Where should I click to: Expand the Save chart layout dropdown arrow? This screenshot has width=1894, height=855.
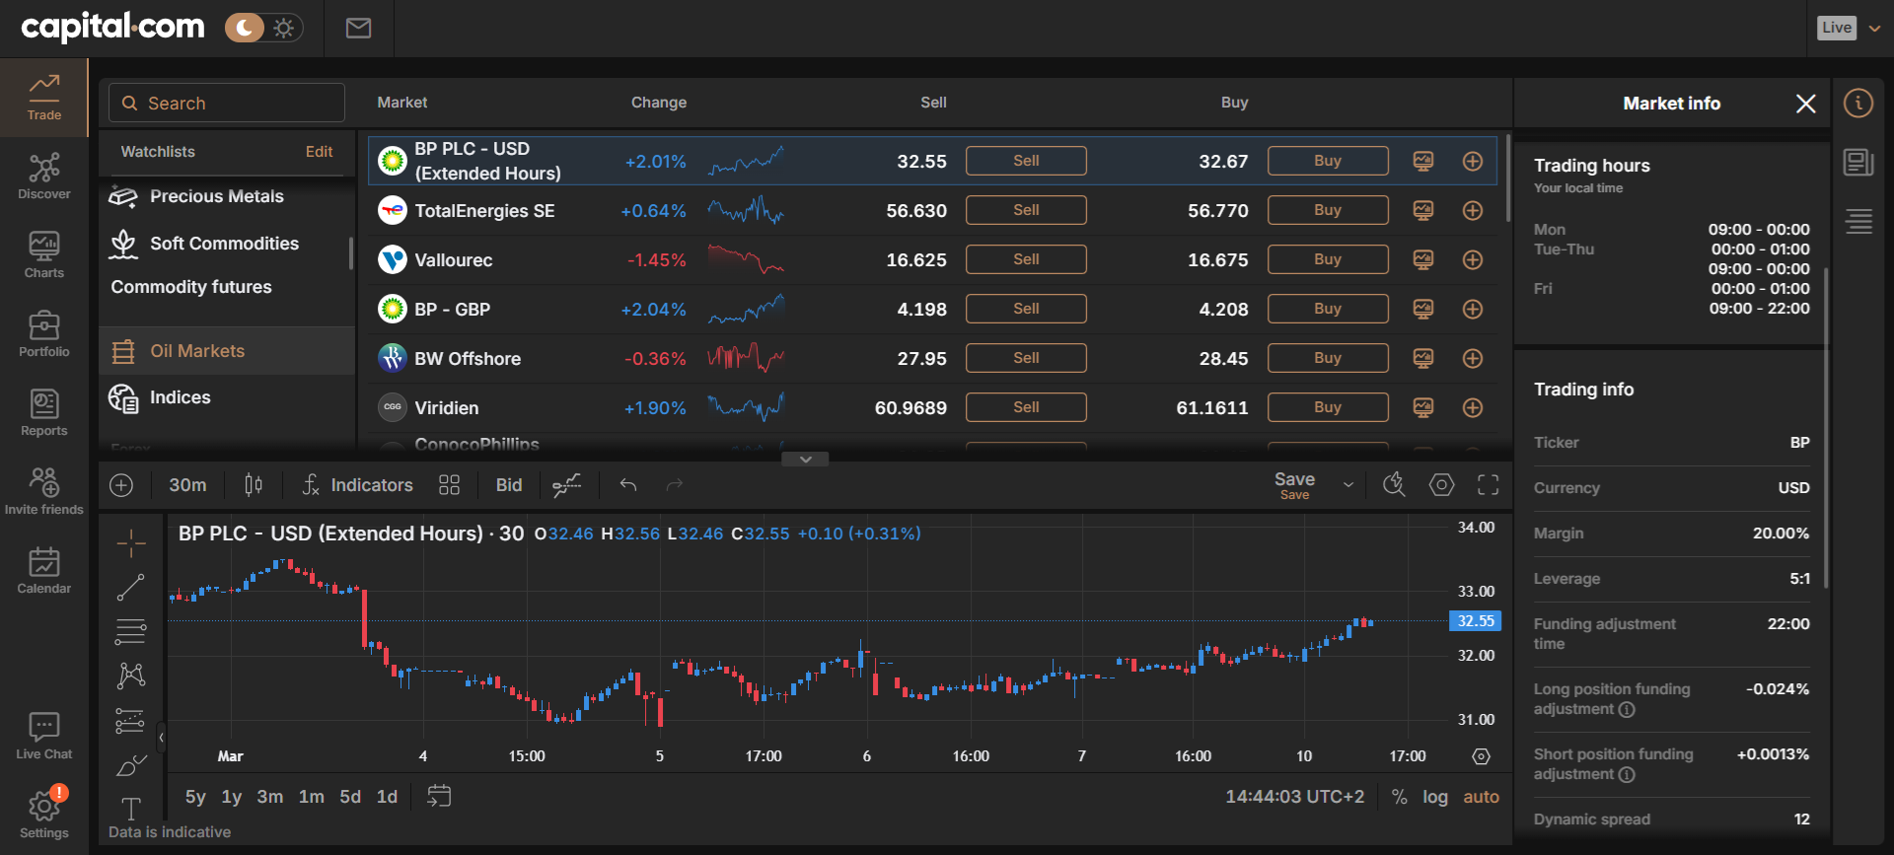click(x=1348, y=485)
